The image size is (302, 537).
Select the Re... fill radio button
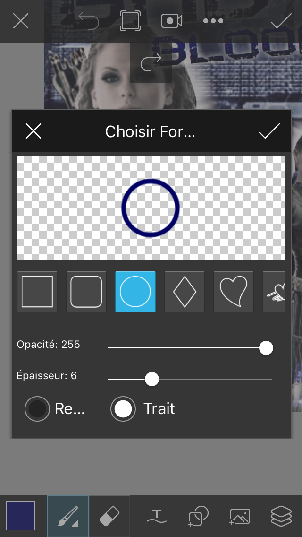[37, 409]
